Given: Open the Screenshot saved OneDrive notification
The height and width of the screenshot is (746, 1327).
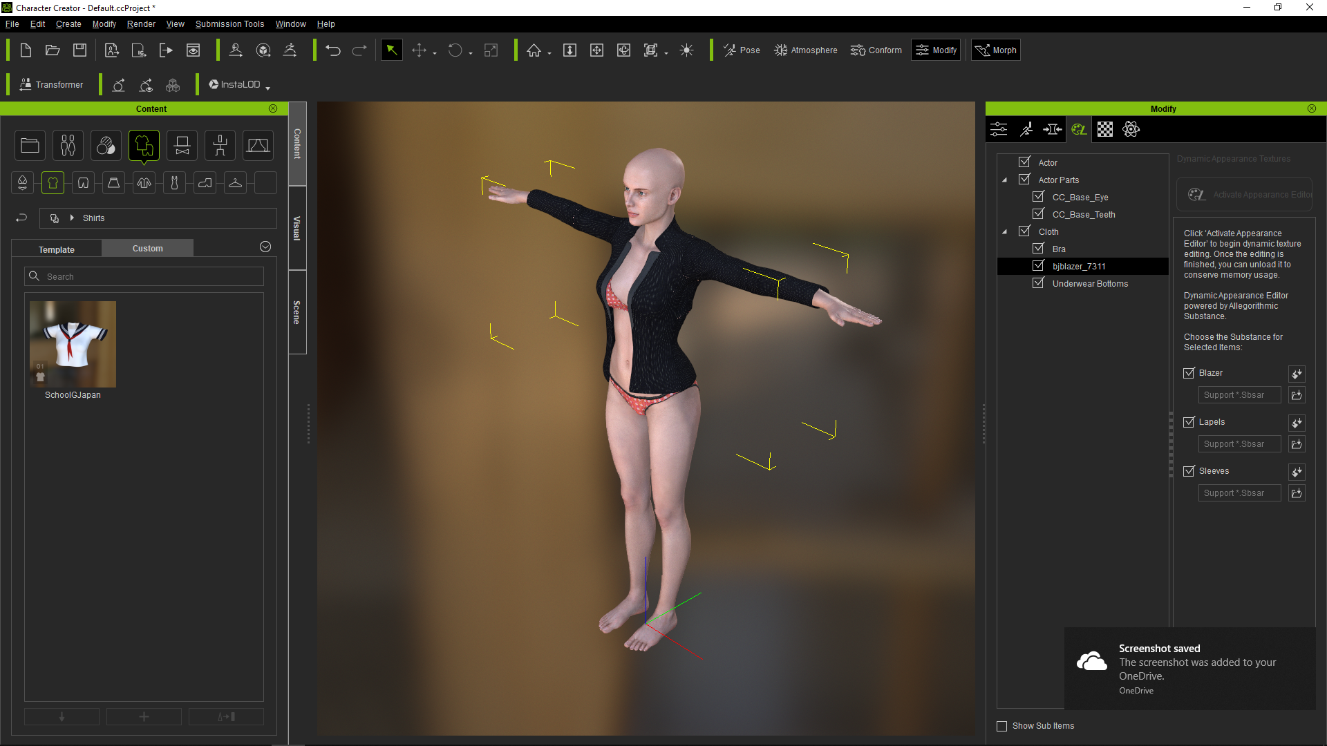Looking at the screenshot, I should (x=1189, y=669).
